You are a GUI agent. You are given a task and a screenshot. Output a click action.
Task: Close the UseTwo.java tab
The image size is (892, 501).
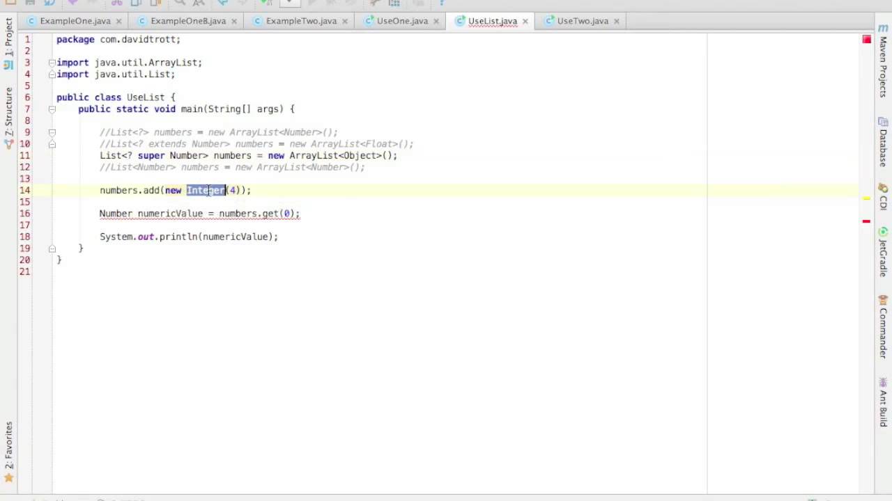[x=617, y=21]
